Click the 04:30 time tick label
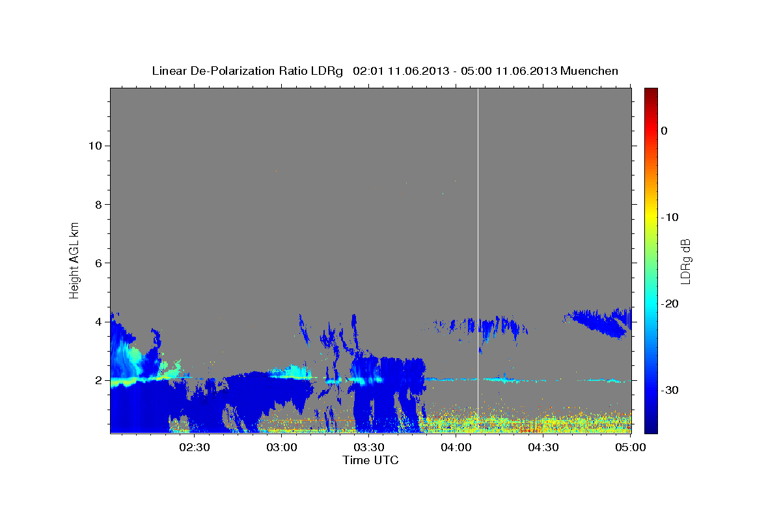781x520 pixels. coord(543,447)
